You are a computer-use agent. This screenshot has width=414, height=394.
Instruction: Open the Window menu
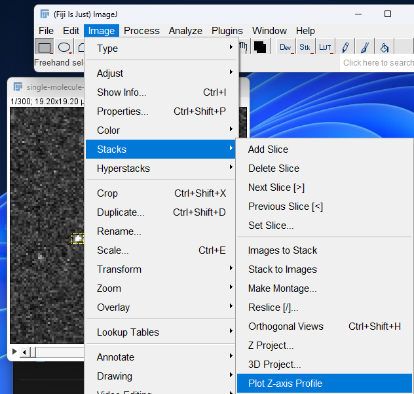pyautogui.click(x=269, y=31)
